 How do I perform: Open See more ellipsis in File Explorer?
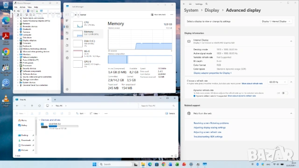tap(106, 113)
